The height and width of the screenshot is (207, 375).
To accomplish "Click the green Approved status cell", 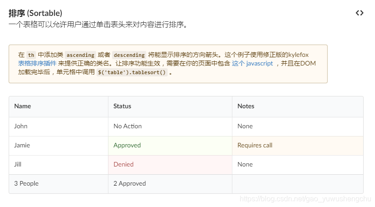I will [x=170, y=146].
